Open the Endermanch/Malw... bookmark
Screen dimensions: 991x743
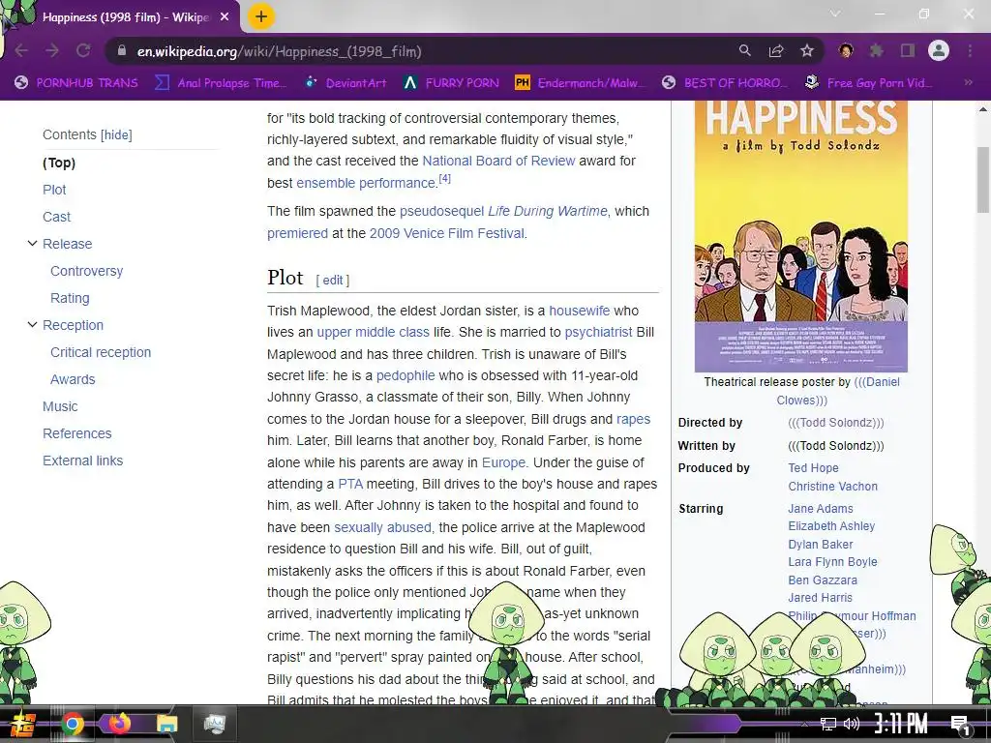[581, 83]
